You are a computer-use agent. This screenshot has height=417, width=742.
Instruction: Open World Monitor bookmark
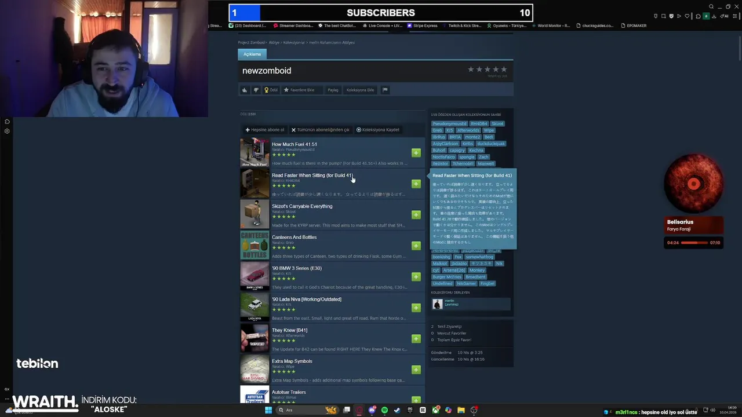click(551, 25)
